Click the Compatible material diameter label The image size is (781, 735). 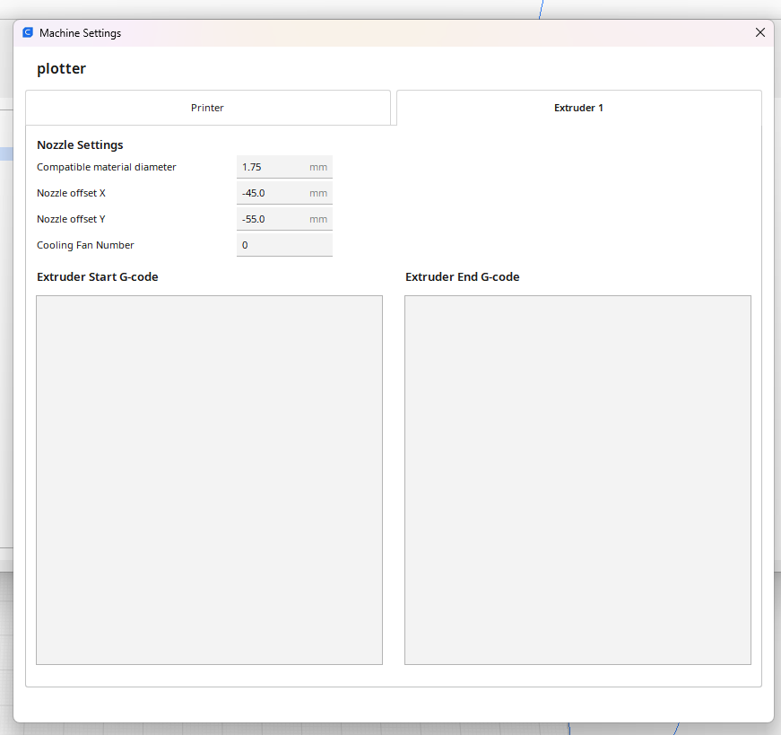pyautogui.click(x=107, y=167)
